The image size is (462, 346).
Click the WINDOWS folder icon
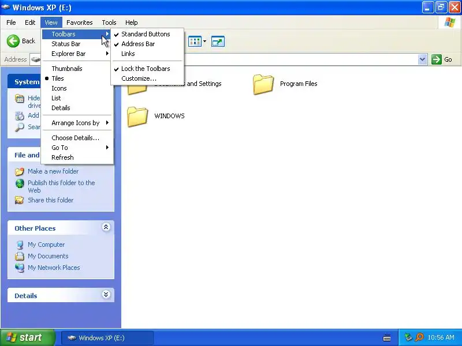[137, 116]
